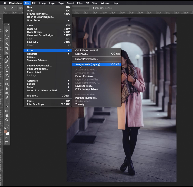Toggle the Show Sampling Ring checkbox

93,8
